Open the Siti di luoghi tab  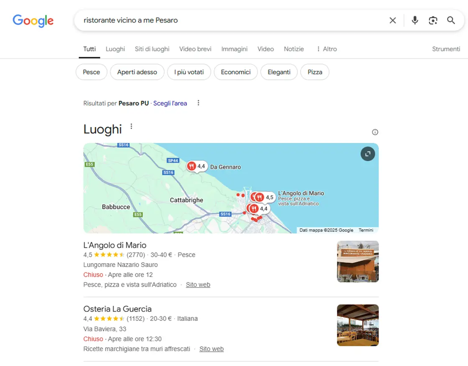click(x=152, y=49)
